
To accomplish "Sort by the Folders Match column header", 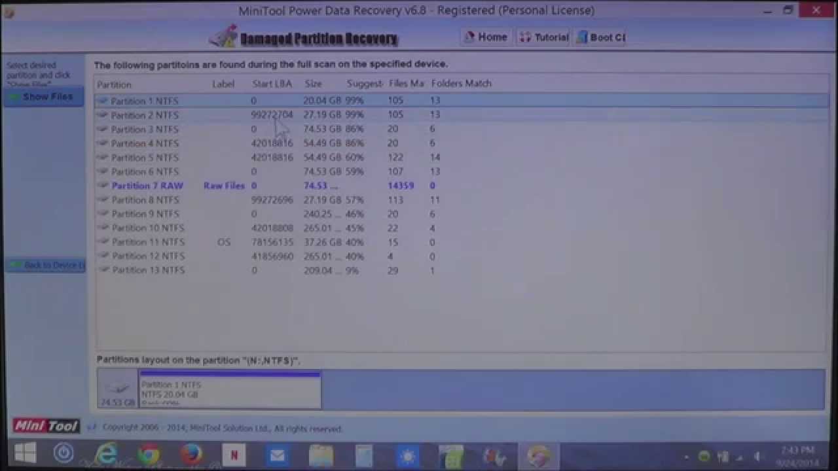I will (462, 84).
